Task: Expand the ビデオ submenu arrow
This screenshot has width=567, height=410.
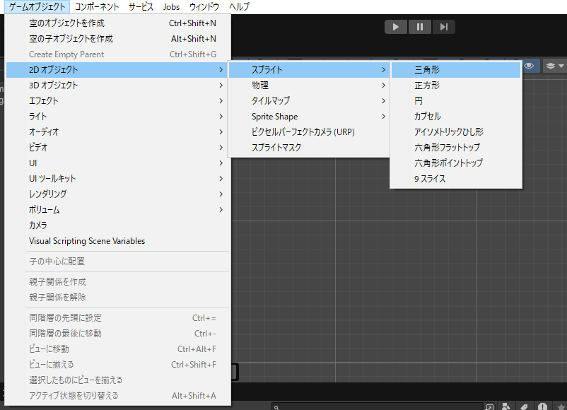Action: 221,148
